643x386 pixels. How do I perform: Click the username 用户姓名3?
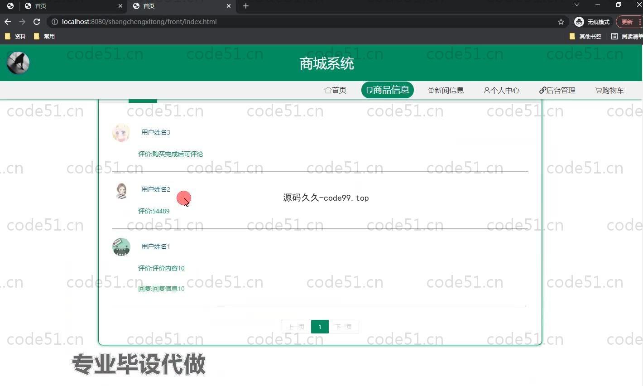(156, 132)
